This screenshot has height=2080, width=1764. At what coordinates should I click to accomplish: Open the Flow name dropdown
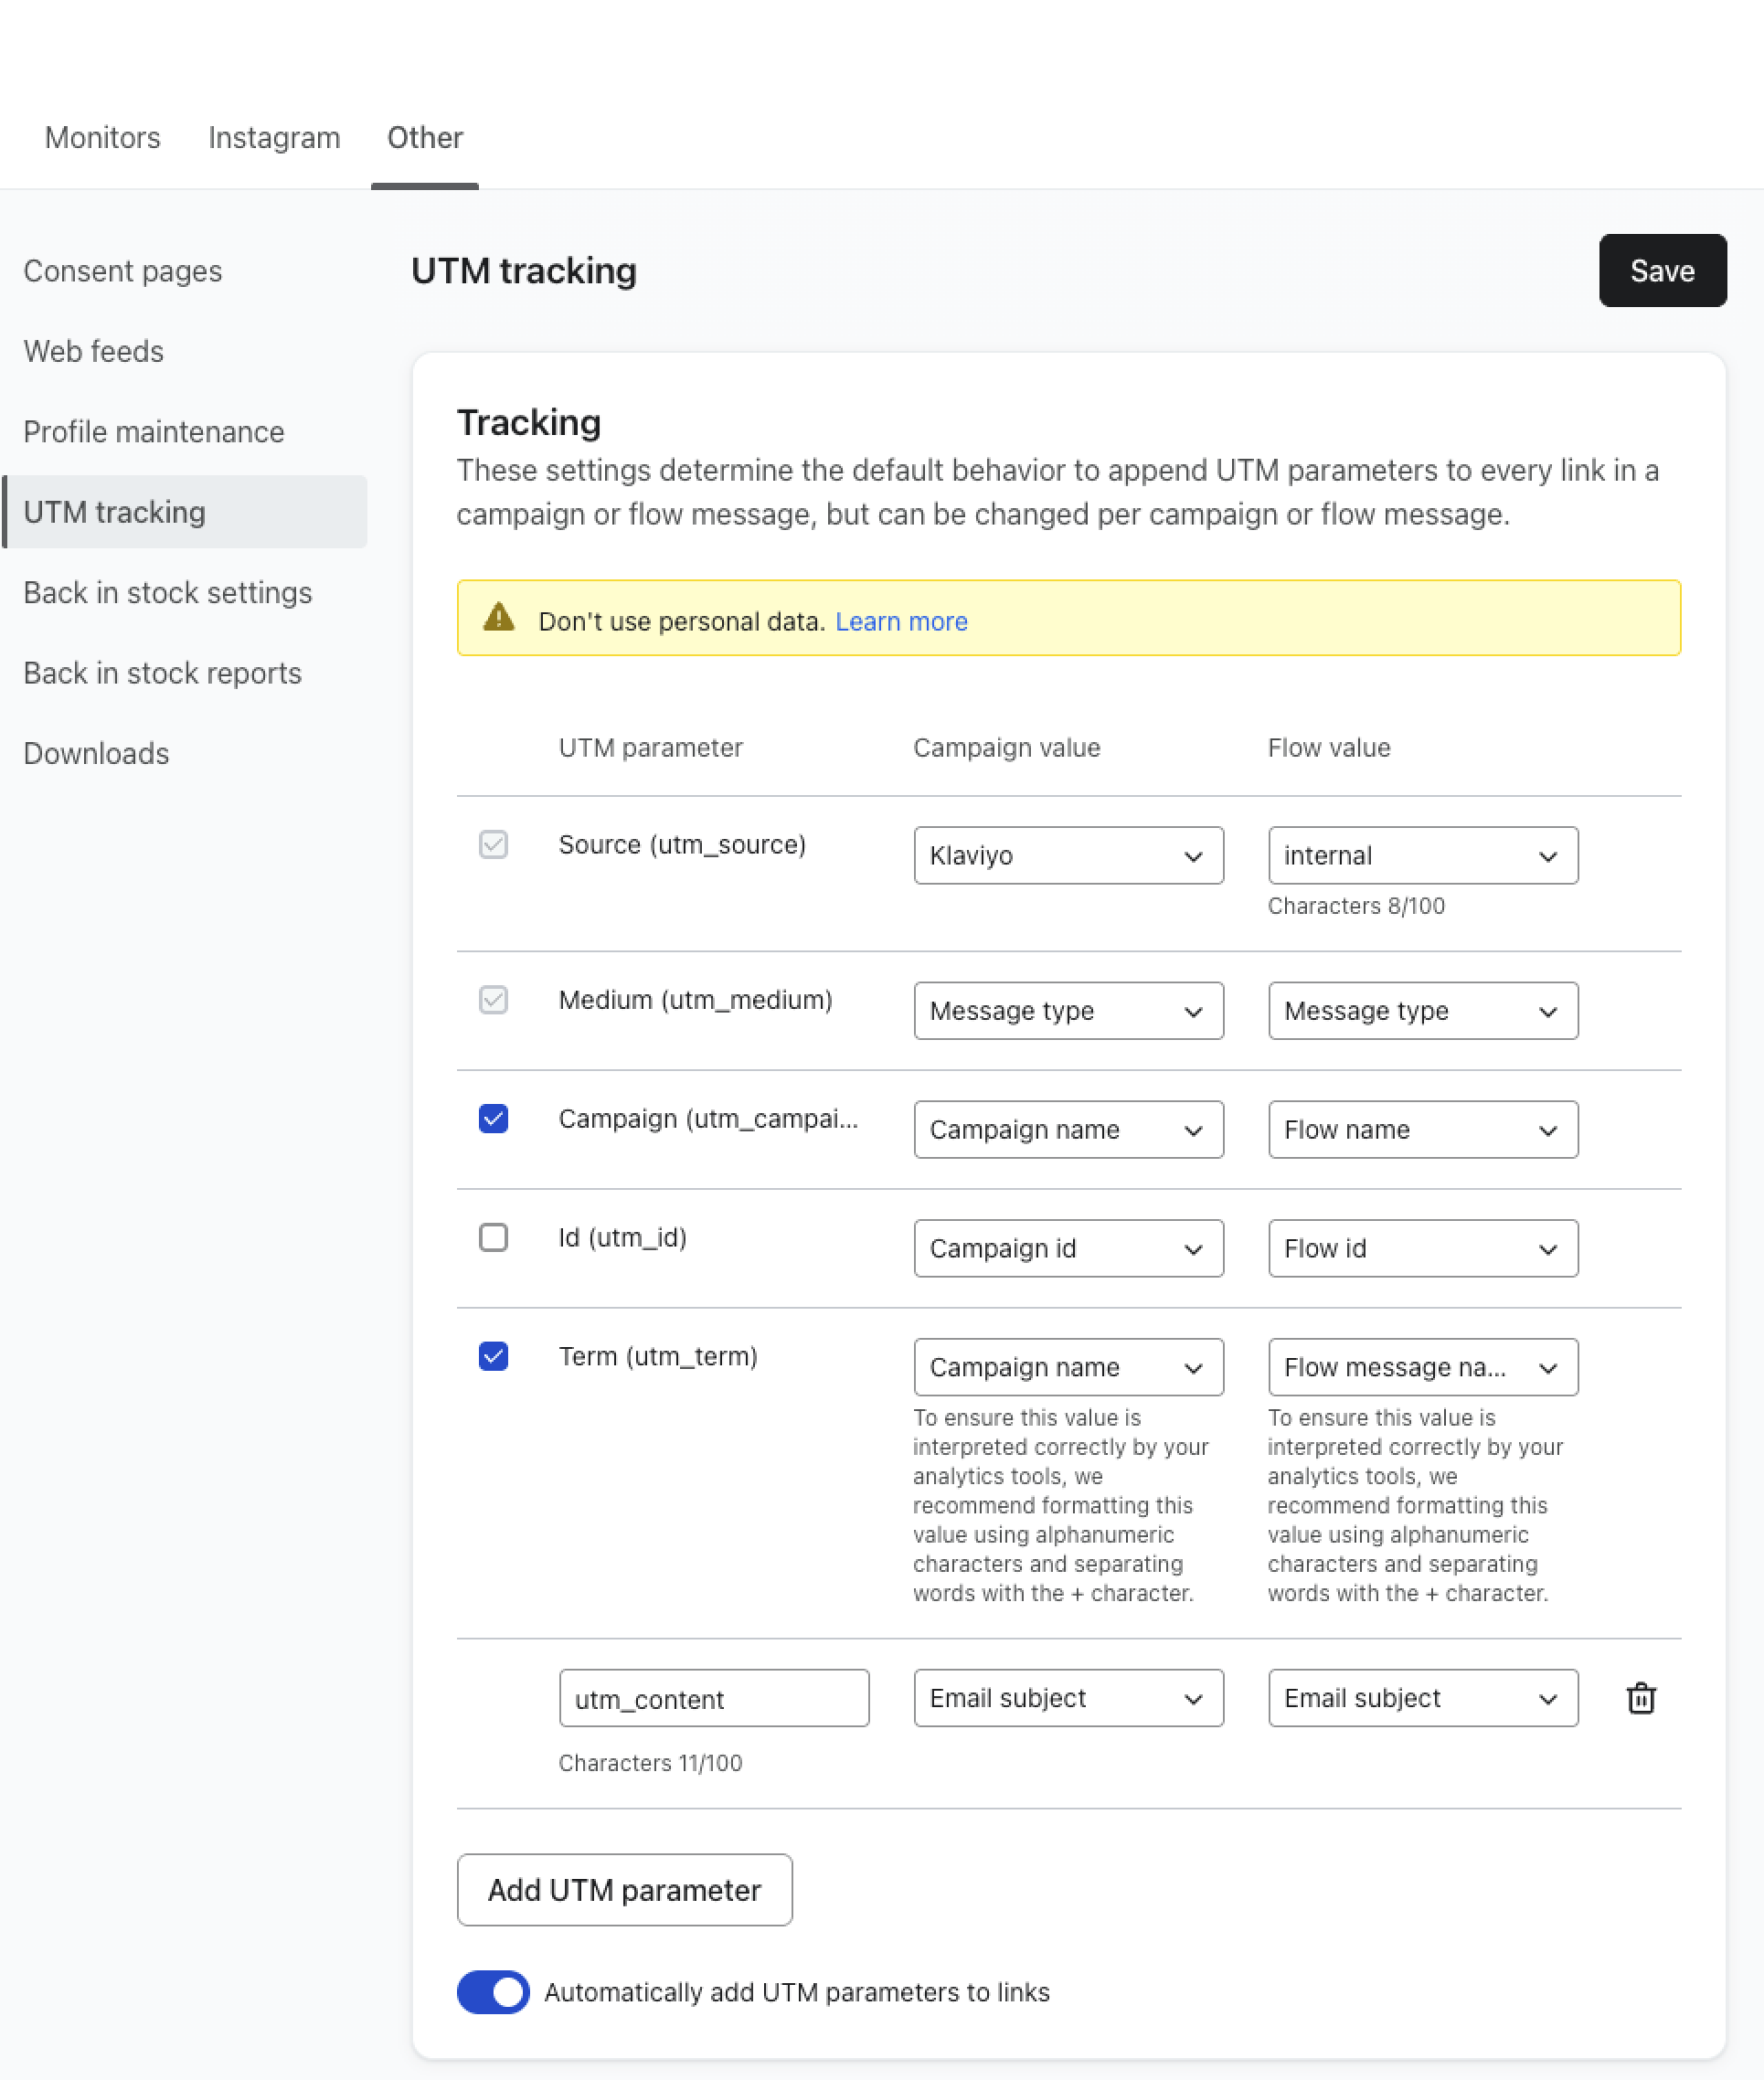pos(1422,1130)
